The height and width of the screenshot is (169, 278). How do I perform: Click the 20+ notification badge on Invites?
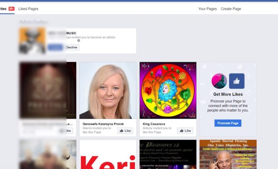[11, 9]
